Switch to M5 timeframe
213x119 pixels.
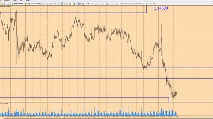click(x=129, y=4)
